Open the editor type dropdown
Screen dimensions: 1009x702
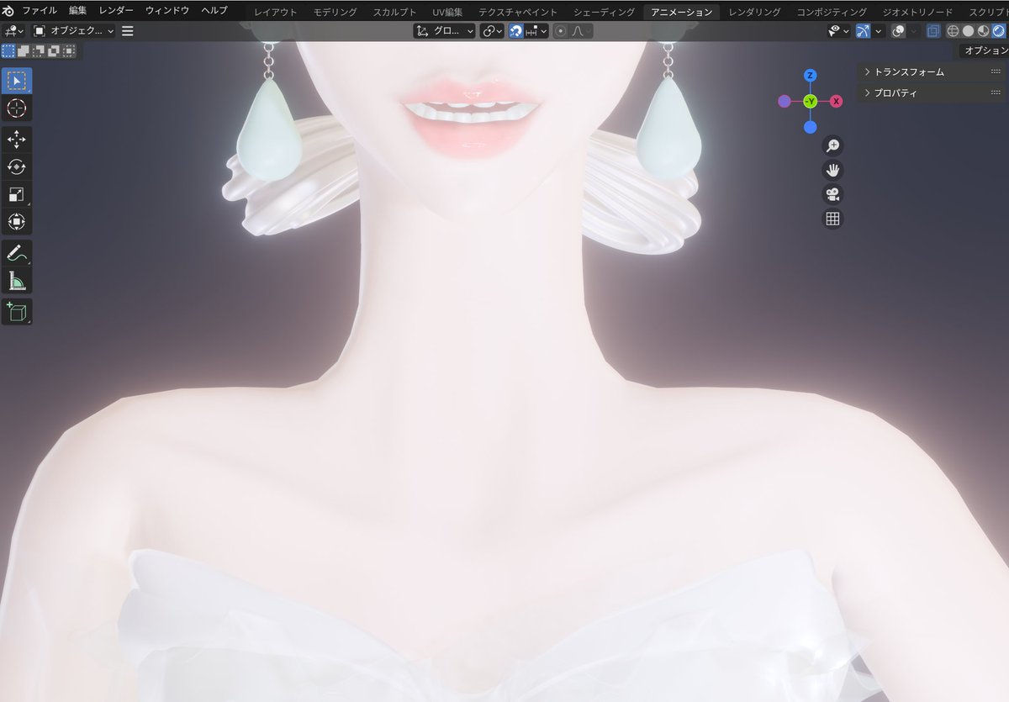(14, 31)
